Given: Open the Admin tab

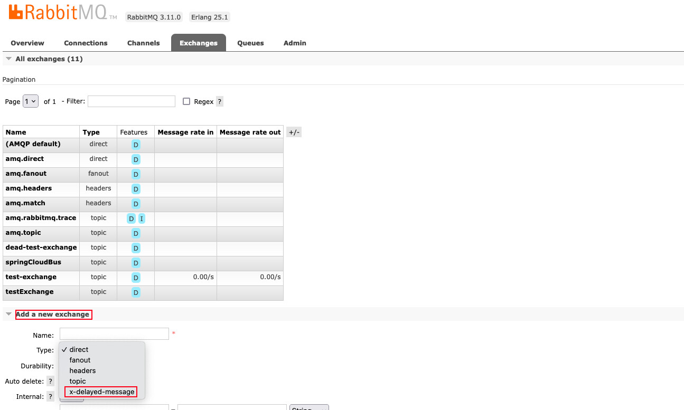Looking at the screenshot, I should (x=295, y=43).
